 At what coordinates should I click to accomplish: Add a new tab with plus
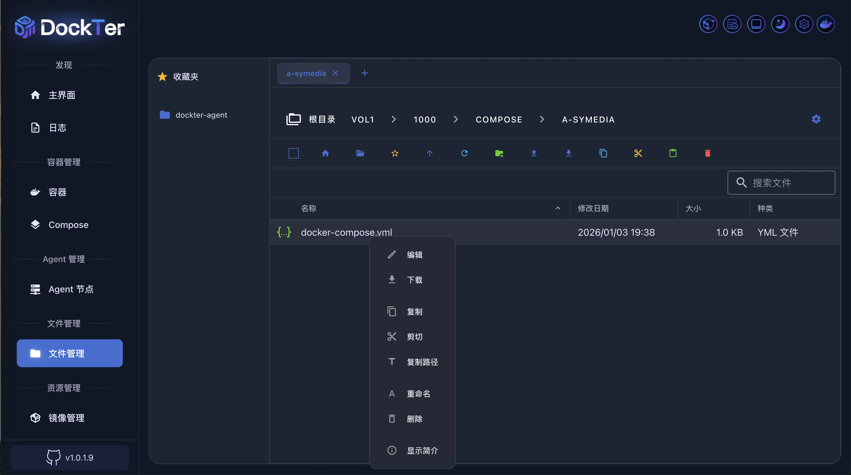[364, 73]
